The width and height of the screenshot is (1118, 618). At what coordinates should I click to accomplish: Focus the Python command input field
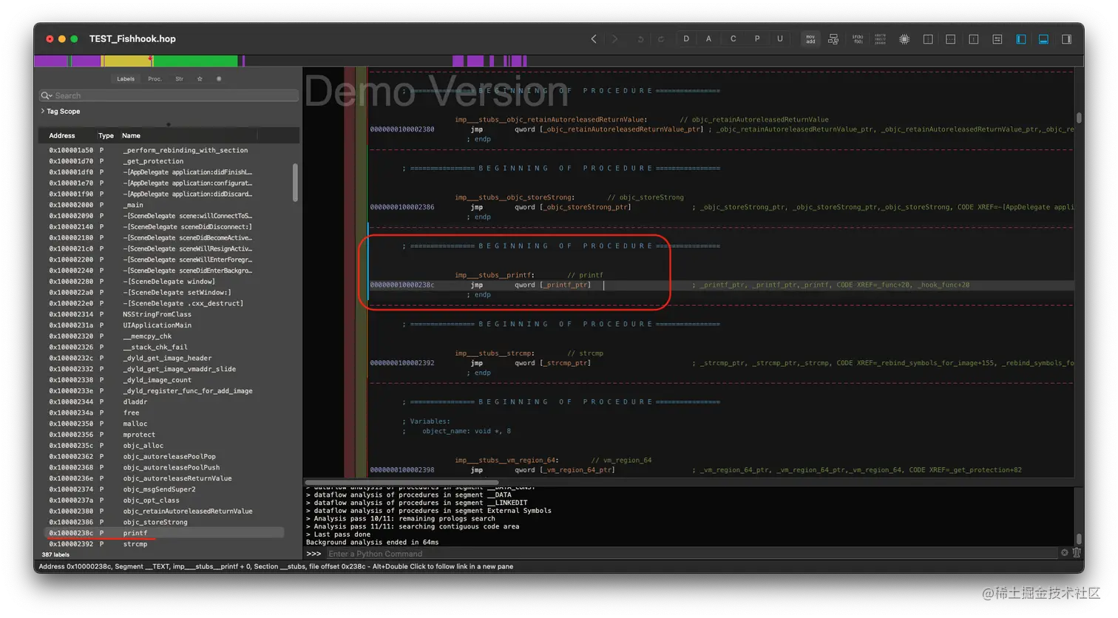[x=692, y=554]
